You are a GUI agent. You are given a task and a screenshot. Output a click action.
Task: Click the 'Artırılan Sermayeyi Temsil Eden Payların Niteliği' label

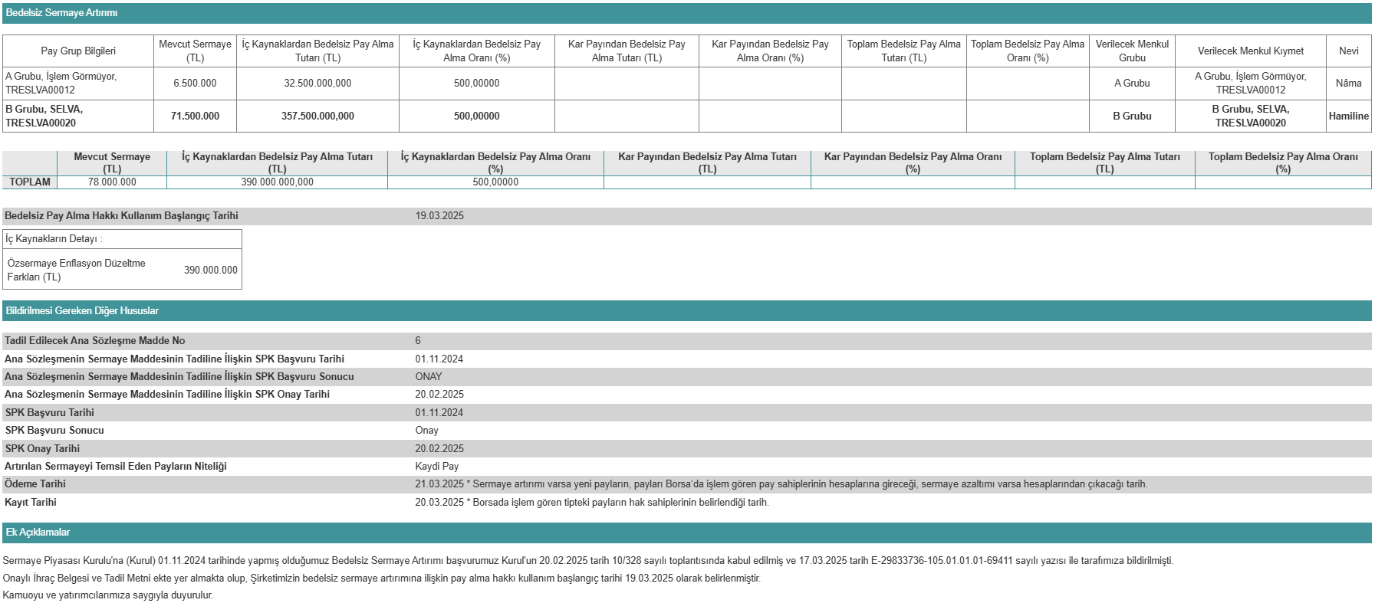pos(116,466)
